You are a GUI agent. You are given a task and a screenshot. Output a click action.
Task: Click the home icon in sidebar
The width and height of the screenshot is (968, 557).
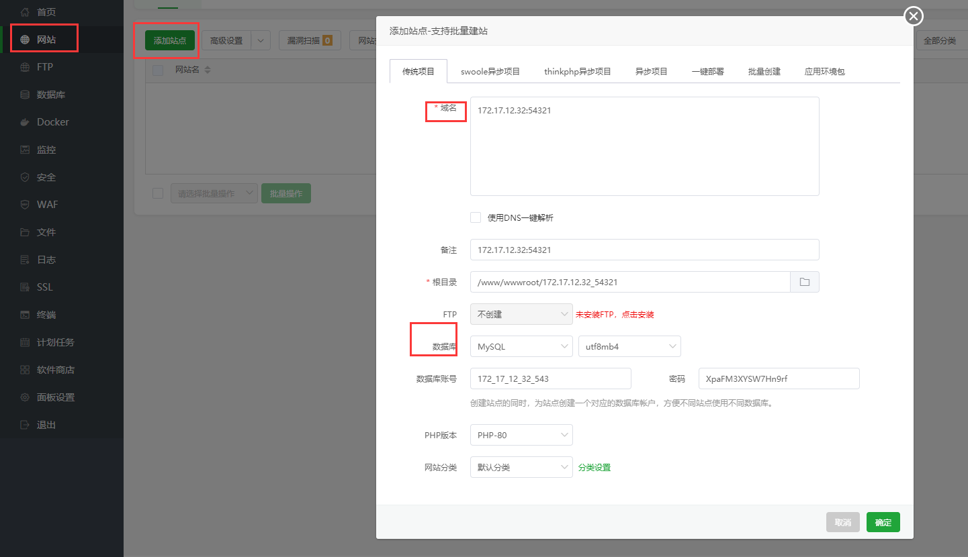click(25, 12)
